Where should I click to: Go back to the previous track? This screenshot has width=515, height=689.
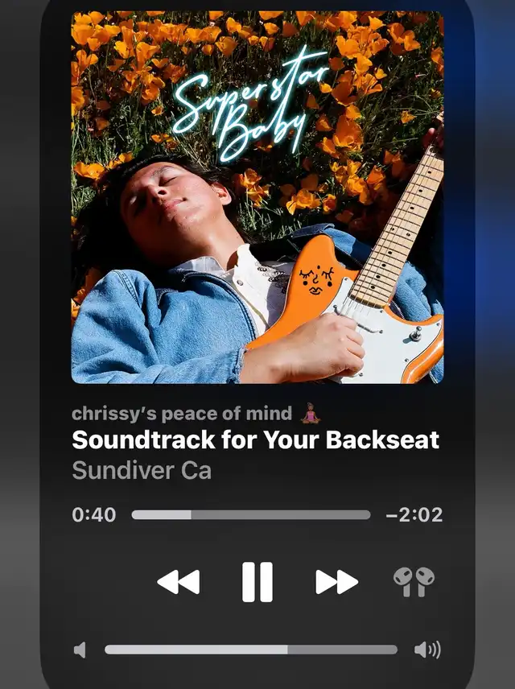pyautogui.click(x=178, y=582)
